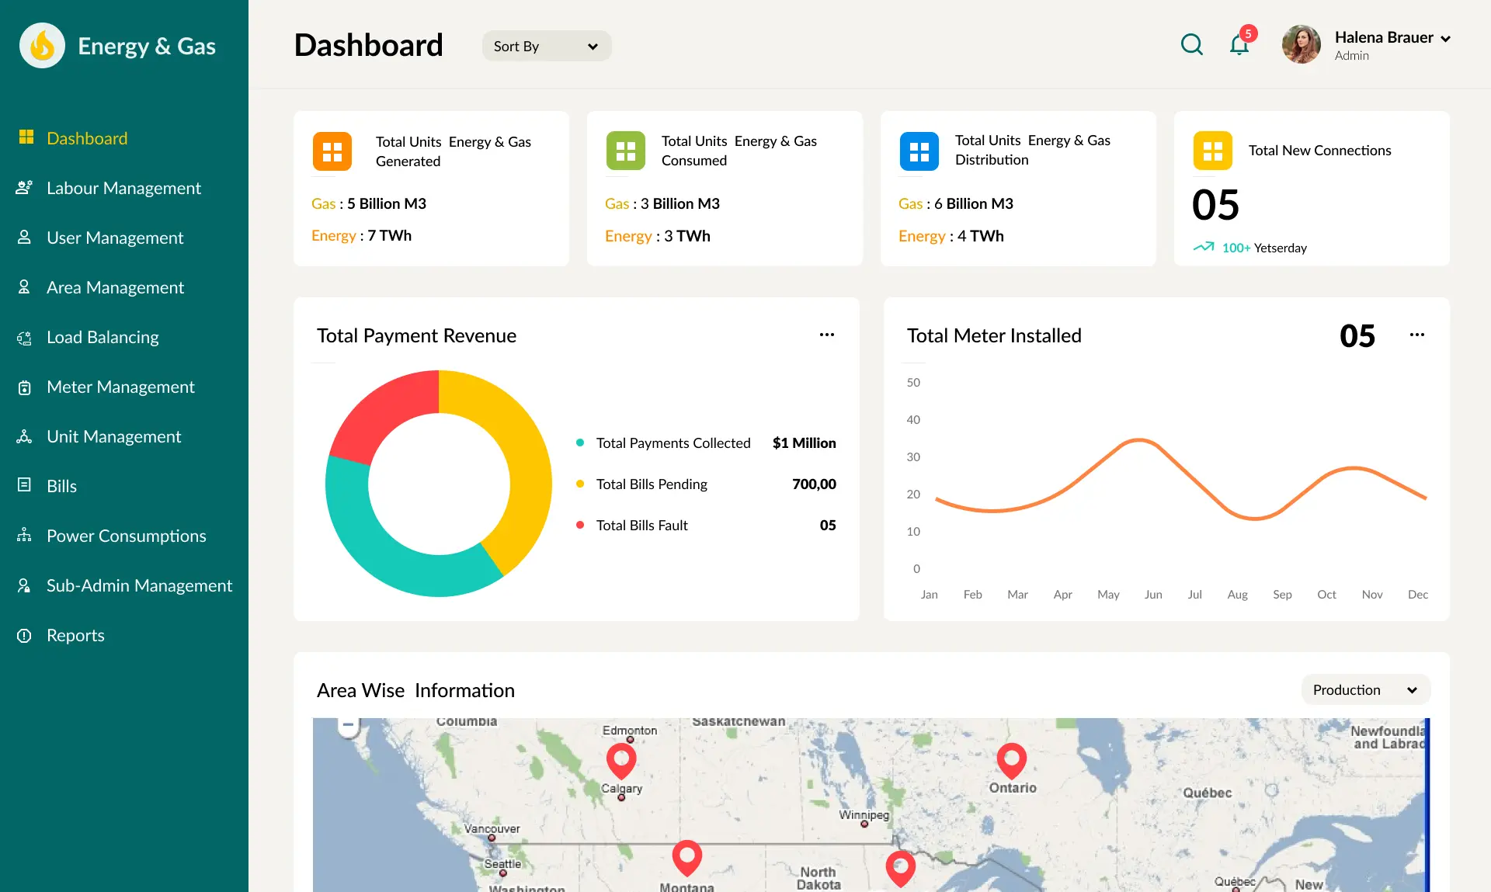Expand the Halena Brauer account menu
Screen dimensions: 1491x892
point(1445,38)
